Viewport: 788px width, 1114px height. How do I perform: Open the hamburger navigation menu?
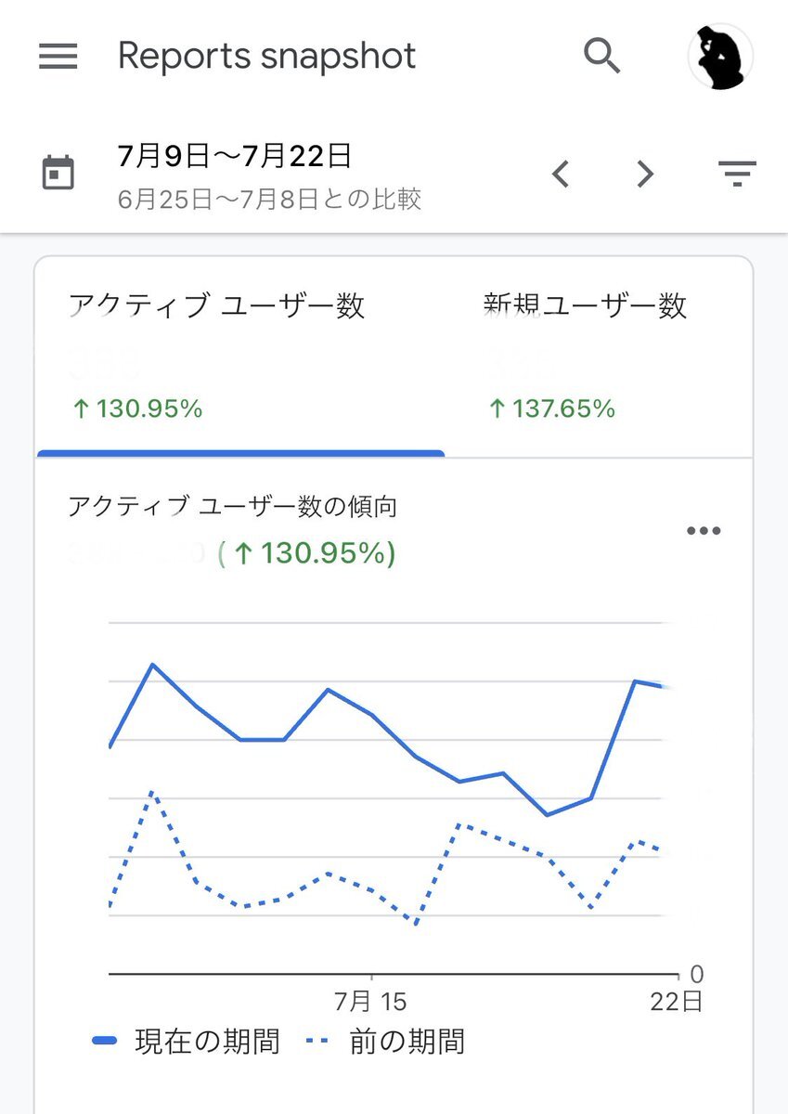pos(58,57)
